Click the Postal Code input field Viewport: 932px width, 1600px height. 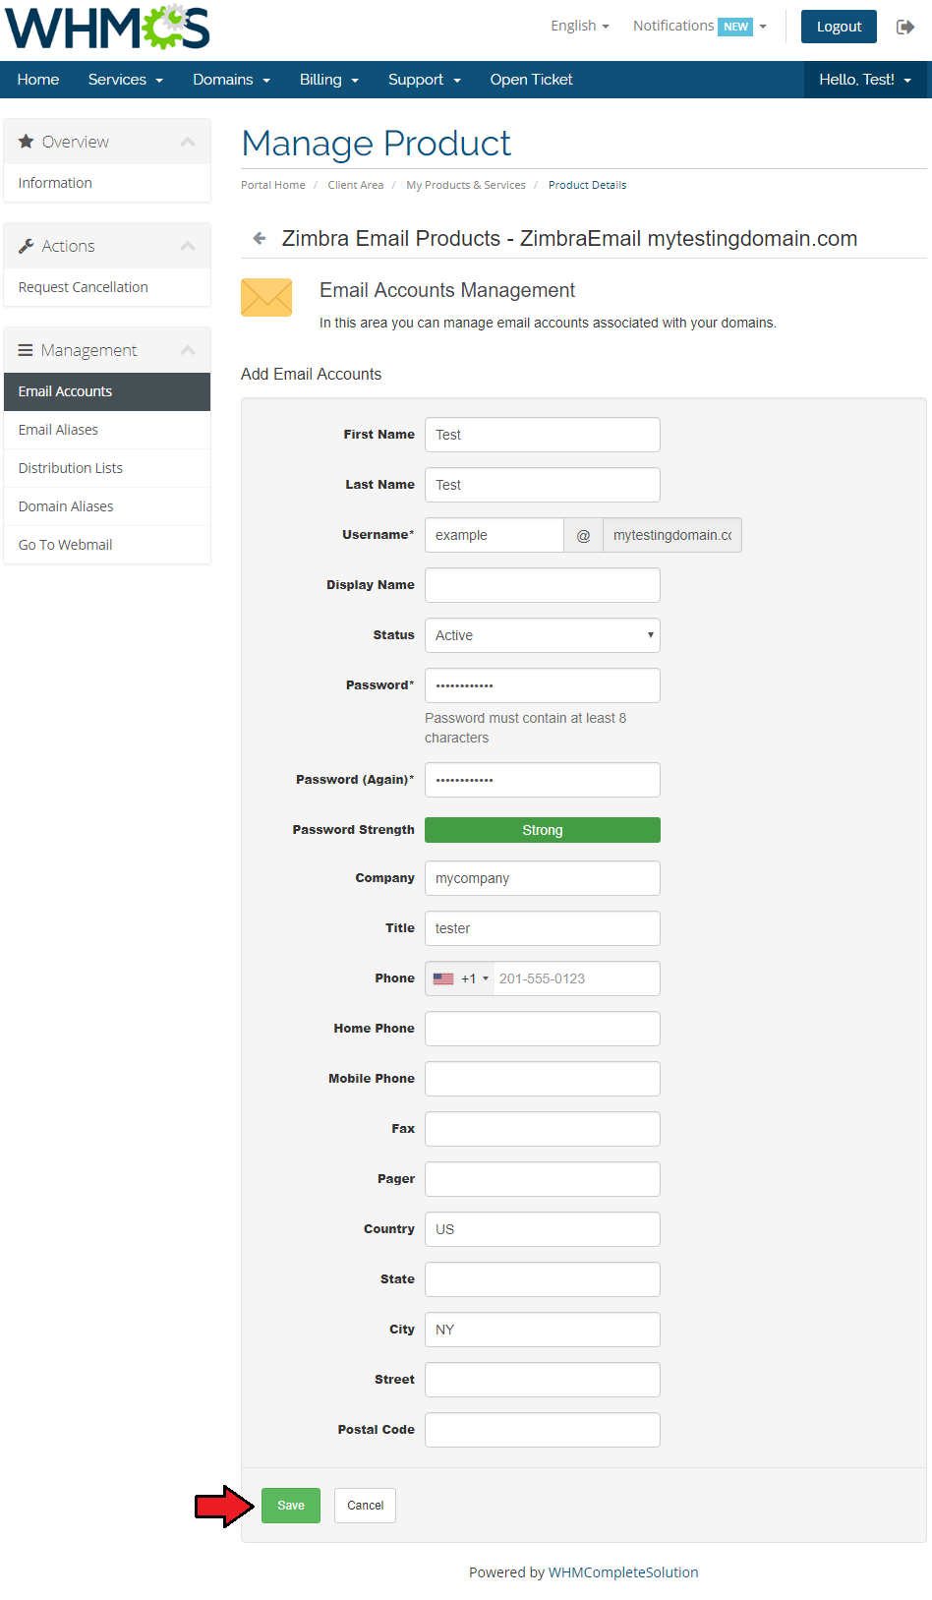point(543,1430)
